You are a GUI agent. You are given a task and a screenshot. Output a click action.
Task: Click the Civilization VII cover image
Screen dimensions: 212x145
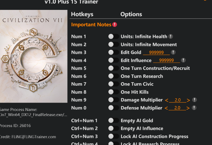click(x=33, y=56)
